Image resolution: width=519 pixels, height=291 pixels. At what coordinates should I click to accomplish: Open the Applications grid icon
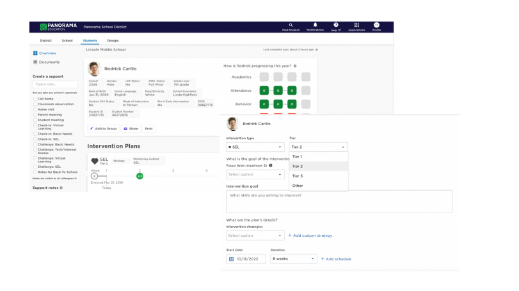click(x=356, y=25)
